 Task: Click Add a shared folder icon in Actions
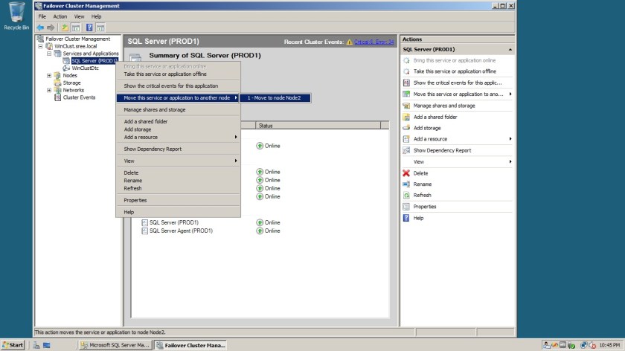(x=406, y=117)
